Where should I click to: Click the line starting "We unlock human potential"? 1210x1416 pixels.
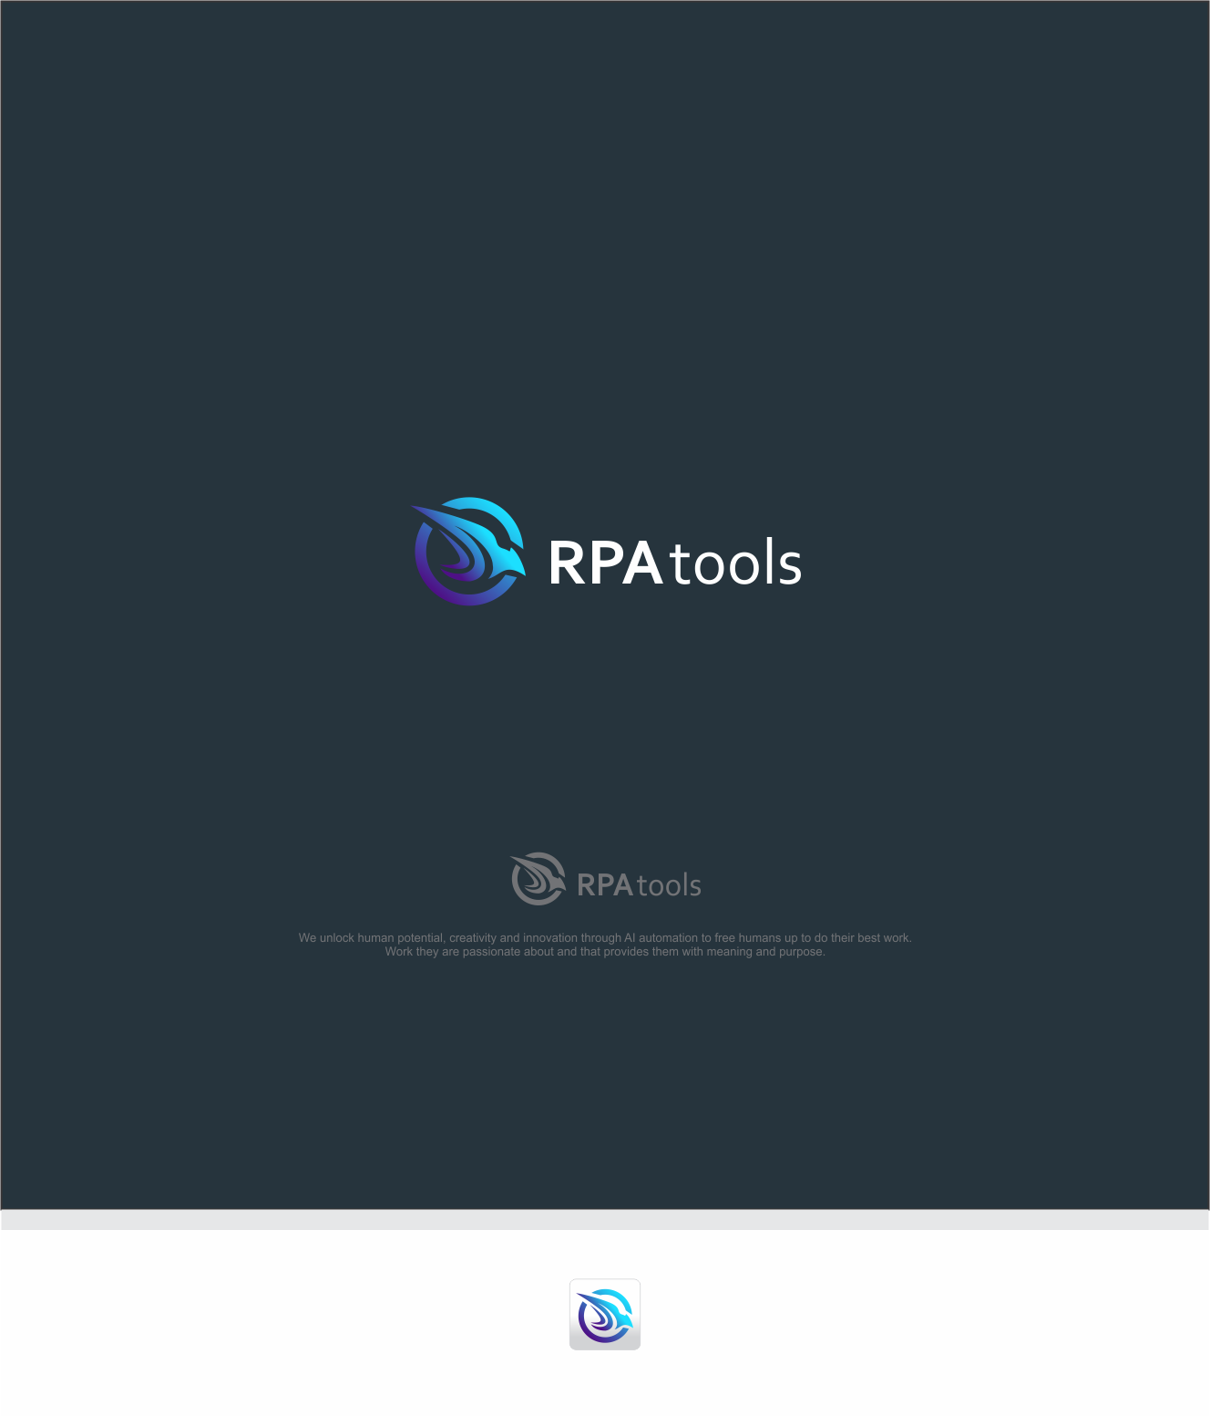[605, 937]
